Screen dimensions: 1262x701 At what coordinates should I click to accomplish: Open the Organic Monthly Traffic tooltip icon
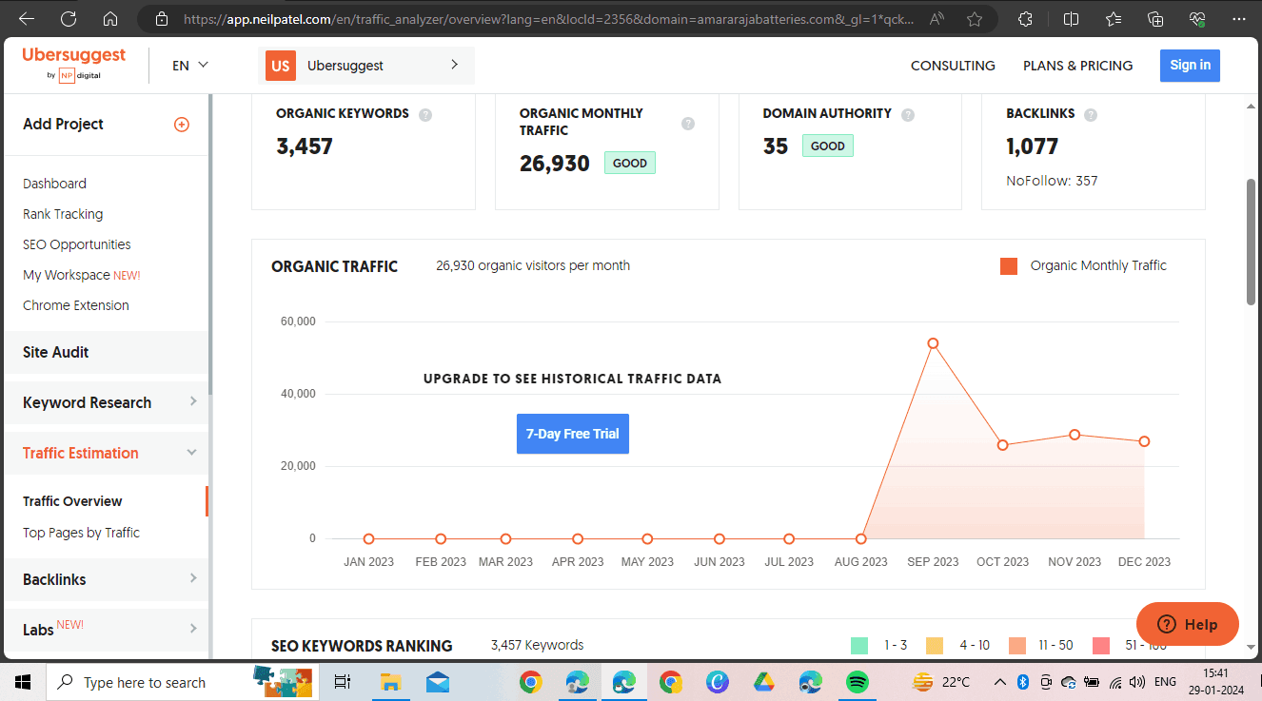pos(687,122)
